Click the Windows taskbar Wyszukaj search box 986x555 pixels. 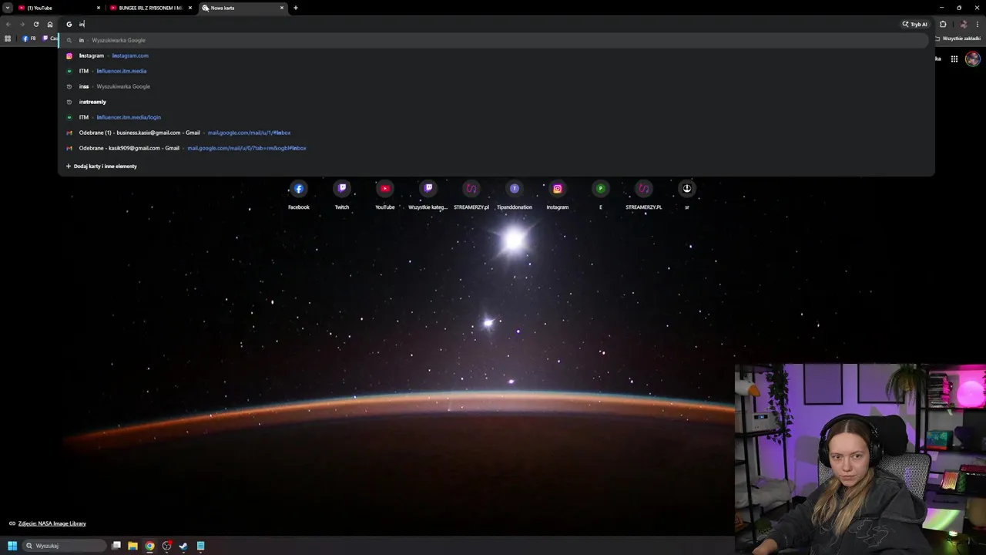tap(63, 546)
